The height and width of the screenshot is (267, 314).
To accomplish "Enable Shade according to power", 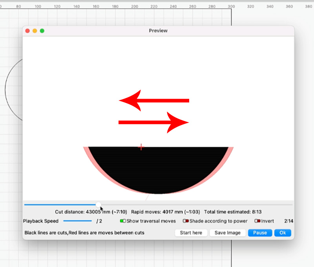I will (x=186, y=221).
